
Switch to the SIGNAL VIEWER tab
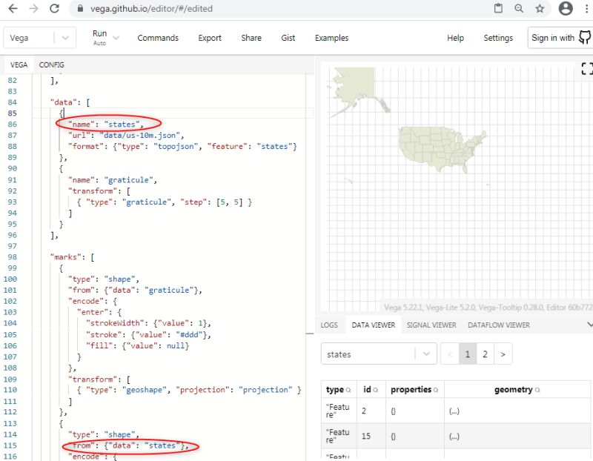pyautogui.click(x=431, y=325)
